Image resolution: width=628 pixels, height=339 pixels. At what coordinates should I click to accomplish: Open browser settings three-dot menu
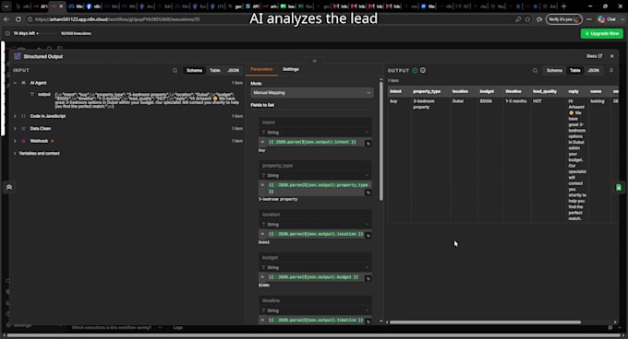click(589, 19)
